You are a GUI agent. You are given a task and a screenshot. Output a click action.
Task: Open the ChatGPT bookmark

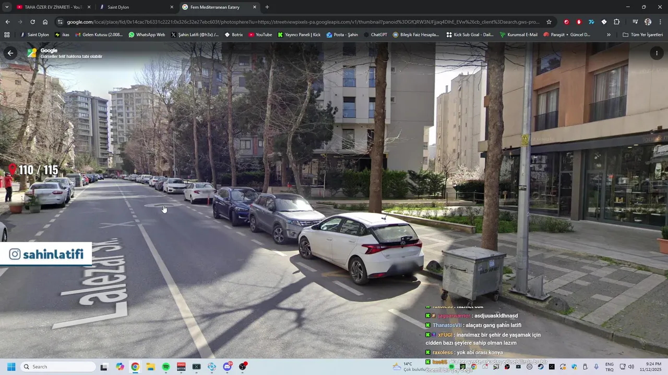click(x=375, y=35)
